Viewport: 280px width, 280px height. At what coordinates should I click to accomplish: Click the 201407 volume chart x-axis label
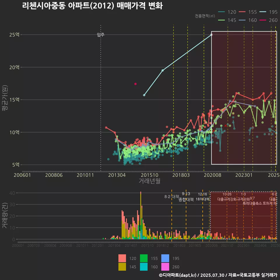(131, 246)
